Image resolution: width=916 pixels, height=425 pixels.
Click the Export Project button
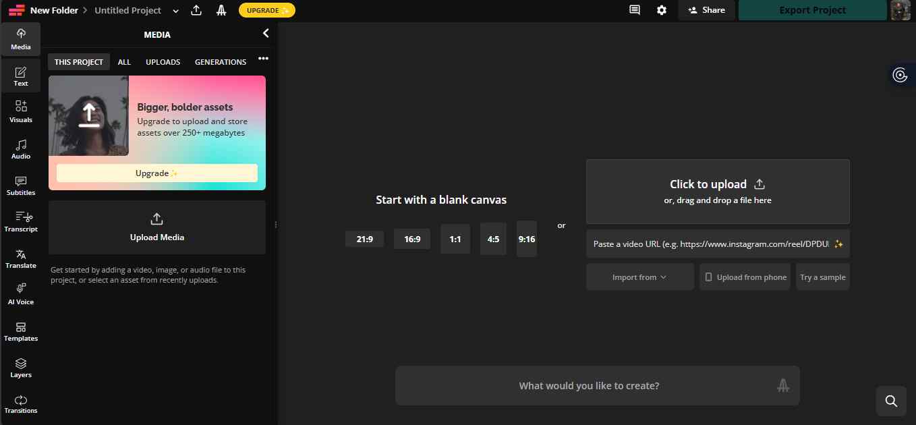[x=812, y=10]
